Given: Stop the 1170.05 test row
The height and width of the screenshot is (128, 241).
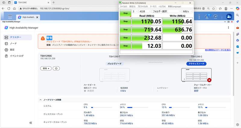Looking at the screenshot, I should tap(125, 21).
